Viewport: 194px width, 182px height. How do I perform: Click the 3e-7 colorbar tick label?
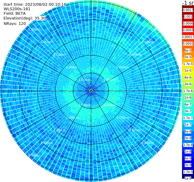click(x=188, y=111)
